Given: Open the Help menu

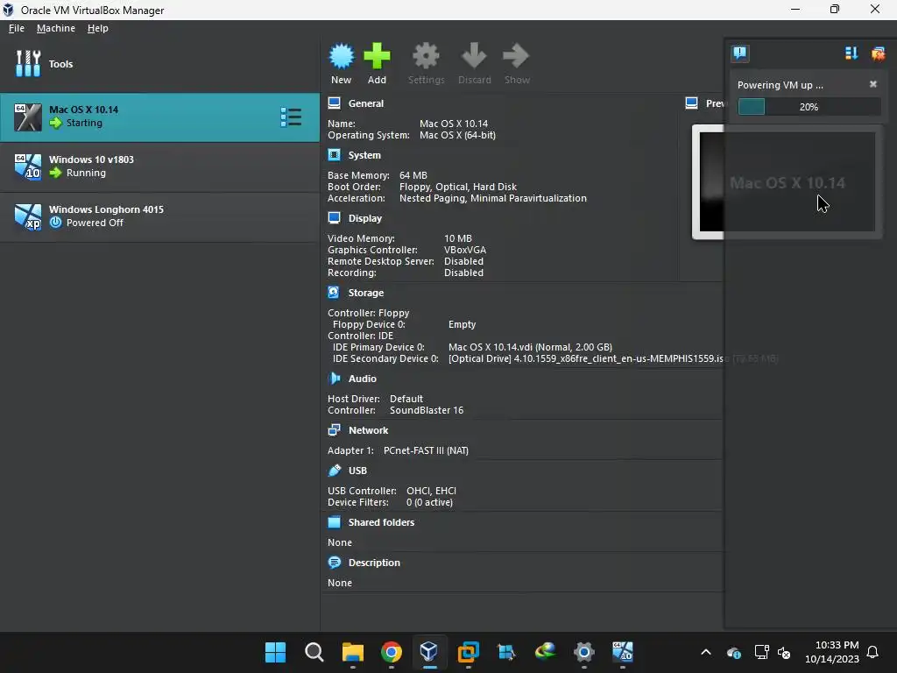Looking at the screenshot, I should click(x=97, y=28).
